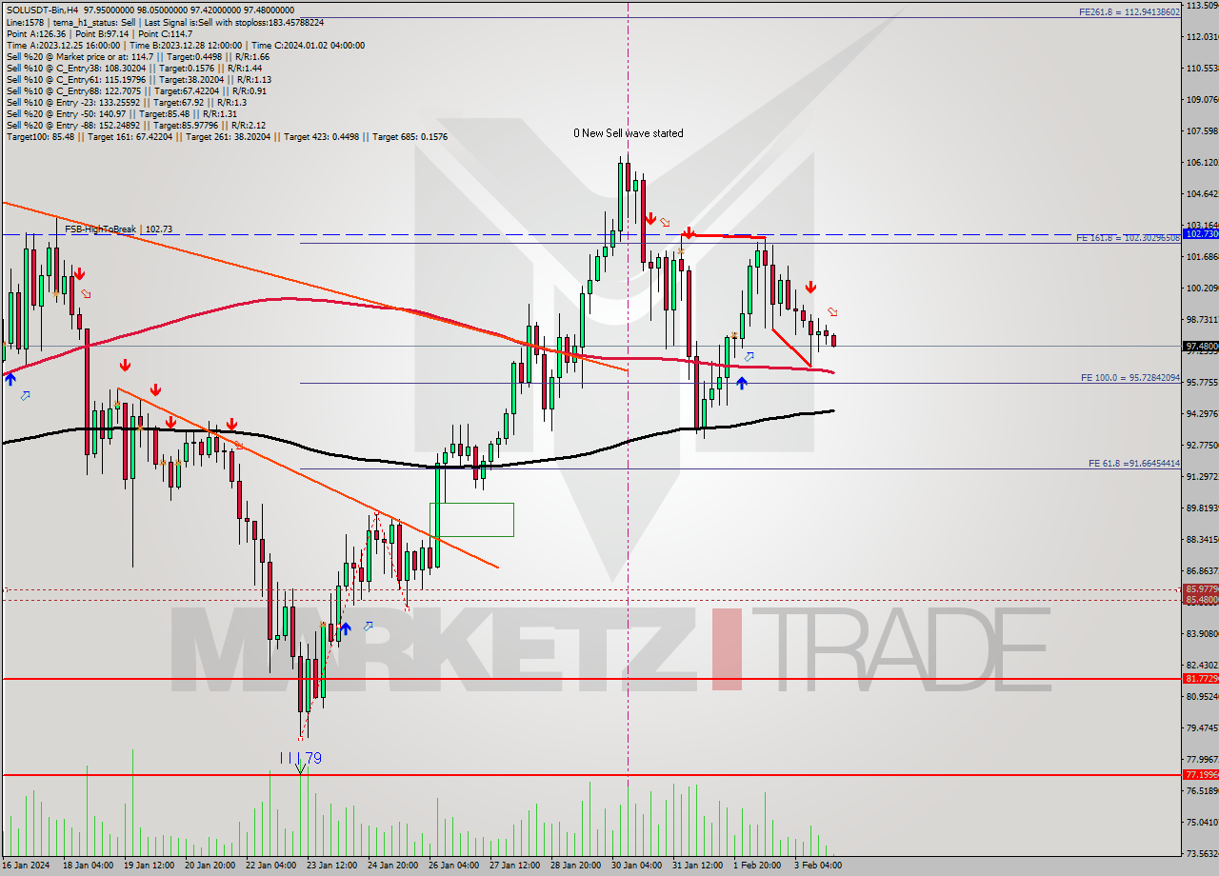Click the 113.50 price axis top value
The height and width of the screenshot is (876, 1219).
1201,5
